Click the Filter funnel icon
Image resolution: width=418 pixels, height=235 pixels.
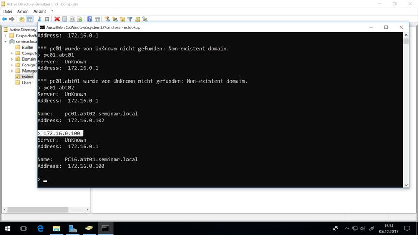pos(130,19)
